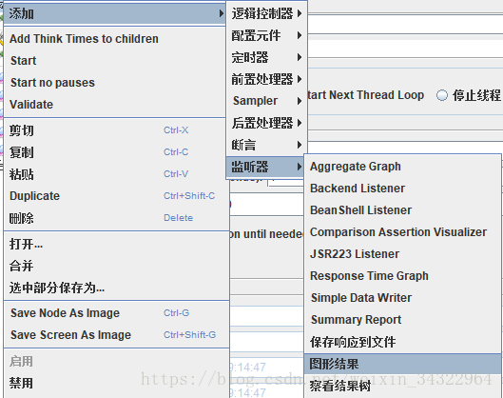Image resolution: width=503 pixels, height=398 pixels.
Task: Expand 逻辑控制器 submenu
Action: 266,13
